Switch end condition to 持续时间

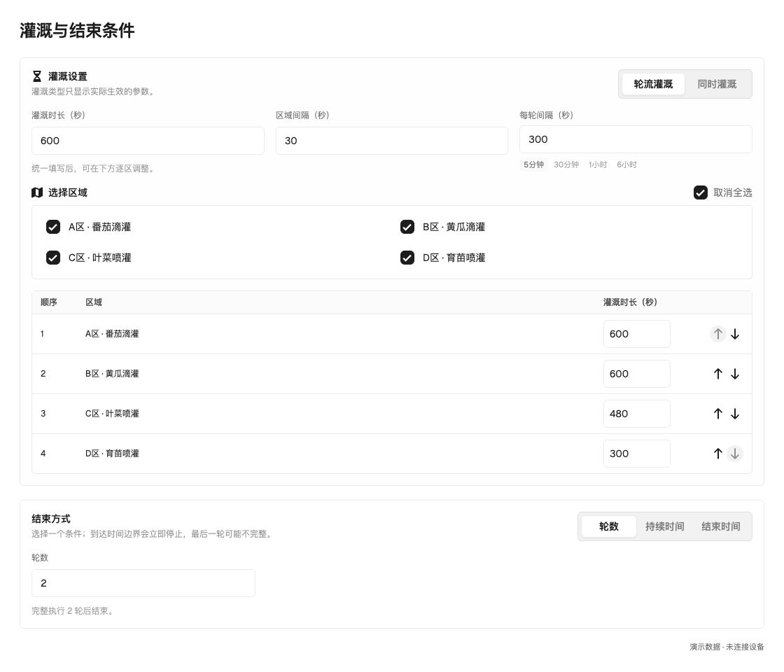[664, 526]
